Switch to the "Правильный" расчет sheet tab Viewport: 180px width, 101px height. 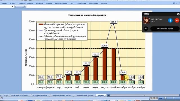[x=85, y=95]
